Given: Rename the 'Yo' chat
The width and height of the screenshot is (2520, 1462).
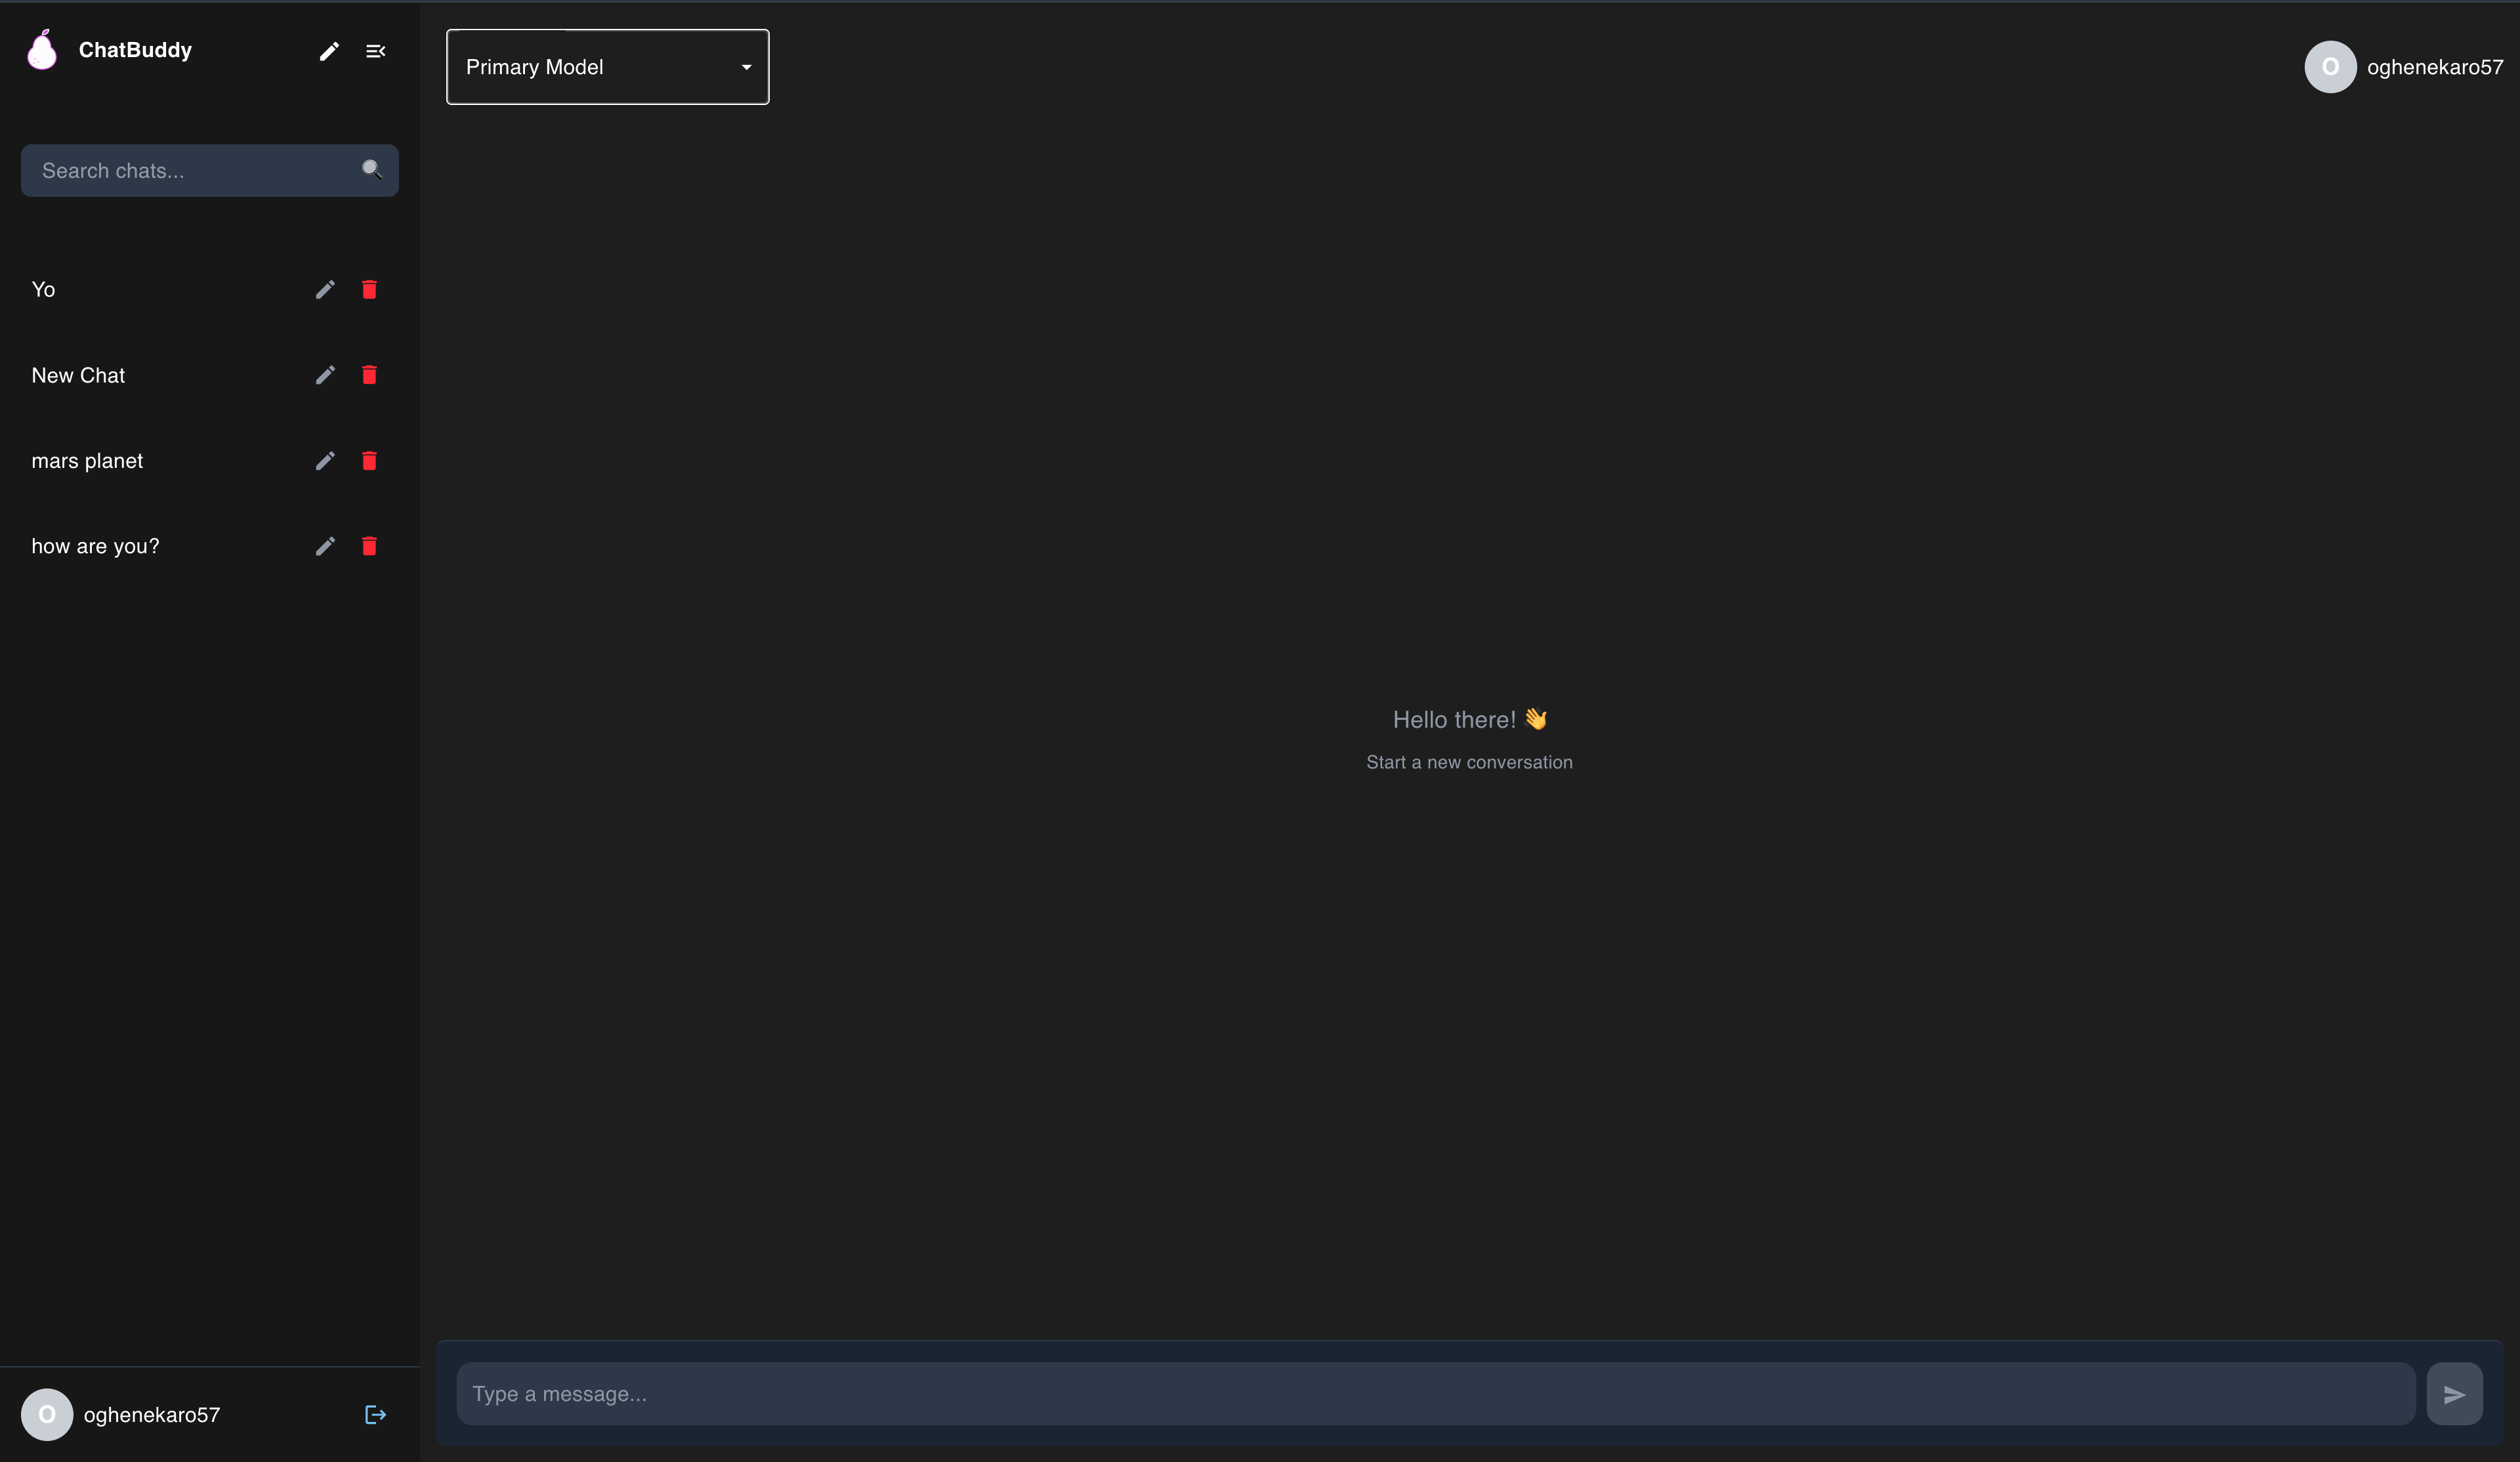Looking at the screenshot, I should (325, 289).
